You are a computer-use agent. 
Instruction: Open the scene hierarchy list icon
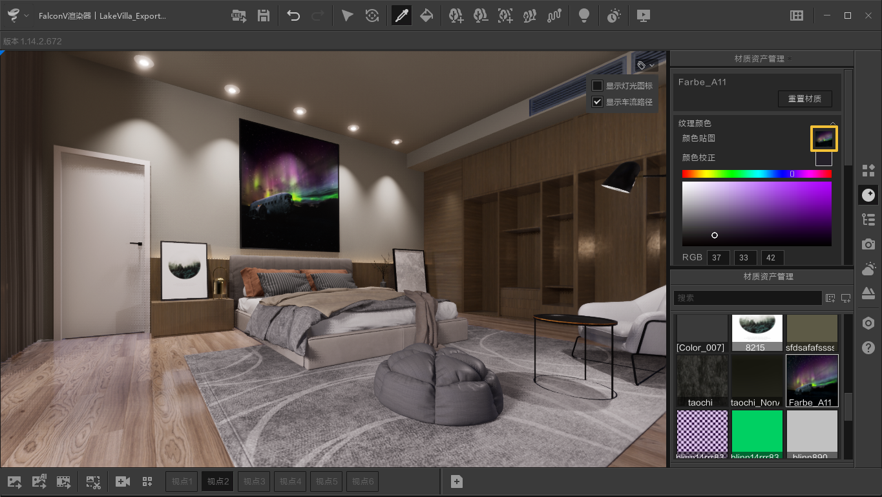(868, 219)
